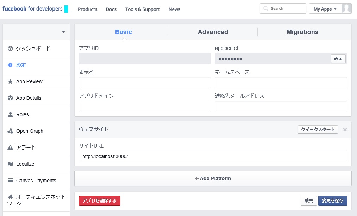357x216 pixels.
Task: Focus the Search input field
Action: point(283,9)
